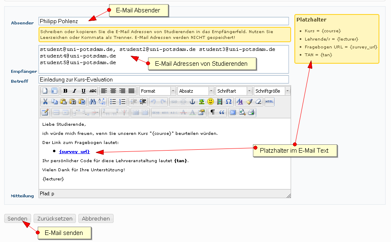Insert an anchor using the anchor icon
This screenshot has width=391, height=242.
coord(192,101)
